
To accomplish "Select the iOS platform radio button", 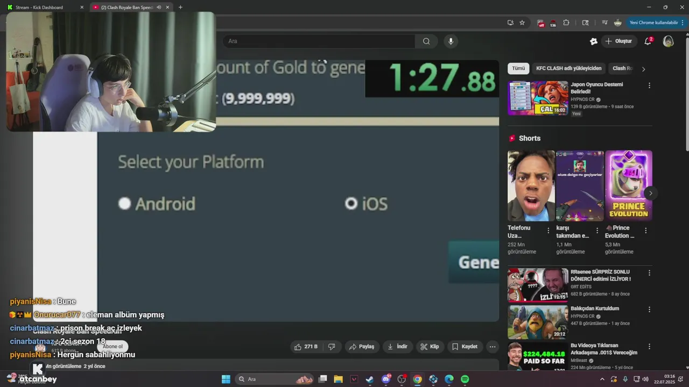I will coord(351,203).
